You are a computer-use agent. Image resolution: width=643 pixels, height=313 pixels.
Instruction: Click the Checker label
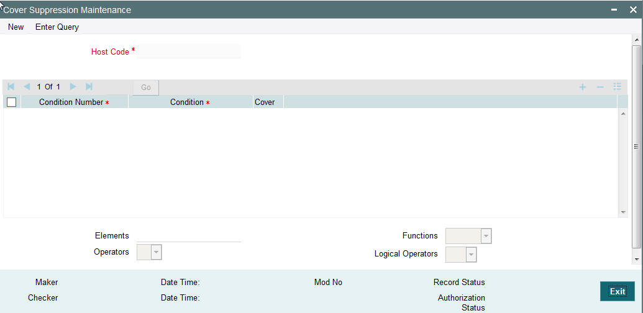tap(43, 298)
